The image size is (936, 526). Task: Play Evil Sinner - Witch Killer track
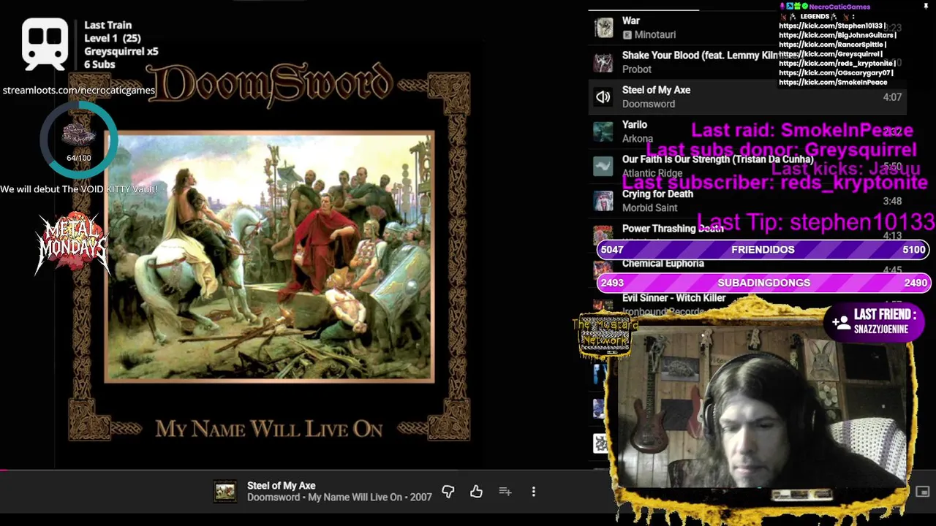click(x=673, y=298)
